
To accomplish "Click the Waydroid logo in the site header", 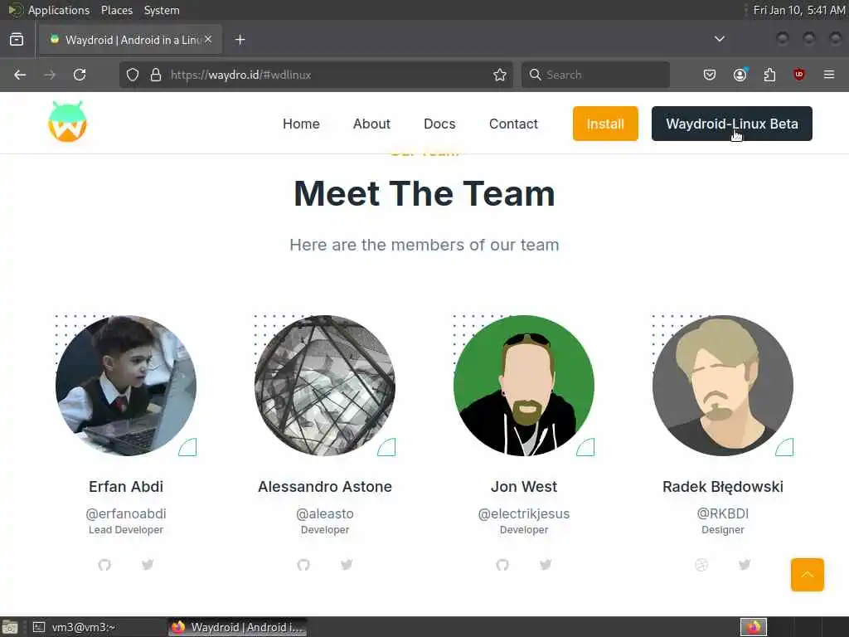I will (68, 122).
